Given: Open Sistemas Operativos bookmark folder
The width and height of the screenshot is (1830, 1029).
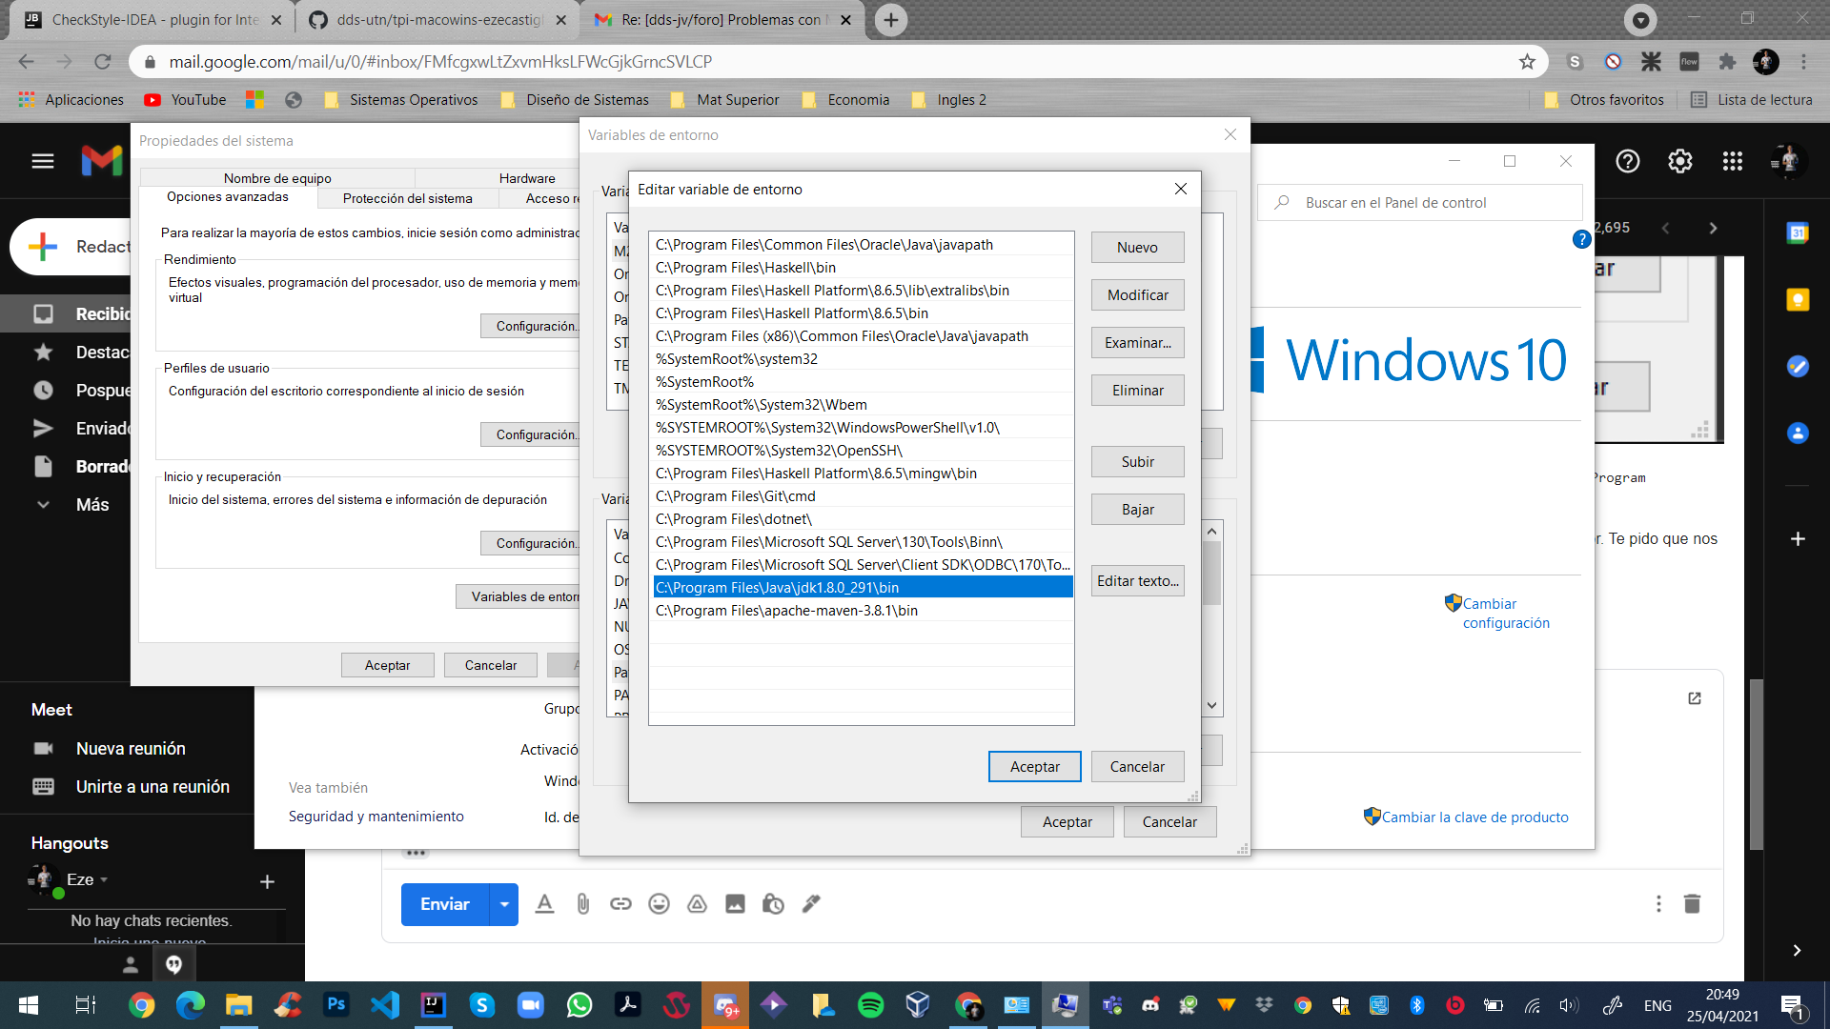Looking at the screenshot, I should point(401,100).
